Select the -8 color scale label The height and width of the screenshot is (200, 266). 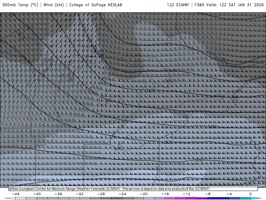[x=208, y=194]
